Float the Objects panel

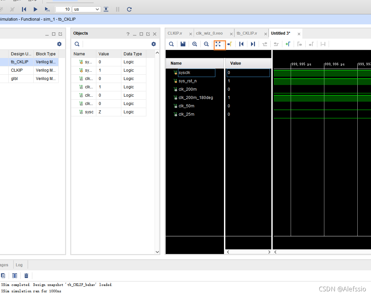[148, 34]
